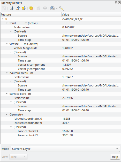Viewport: 121px width, 162px height.
Task: Undock the Identify Results panel
Action: coord(116,3)
